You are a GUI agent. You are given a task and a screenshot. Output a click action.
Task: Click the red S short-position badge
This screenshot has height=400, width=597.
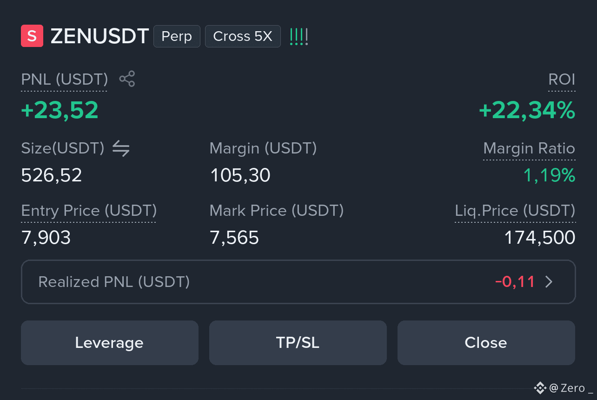[32, 36]
